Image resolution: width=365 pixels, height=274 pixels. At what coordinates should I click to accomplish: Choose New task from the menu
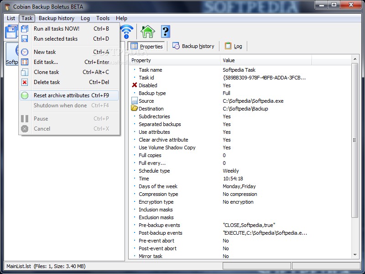point(69,52)
